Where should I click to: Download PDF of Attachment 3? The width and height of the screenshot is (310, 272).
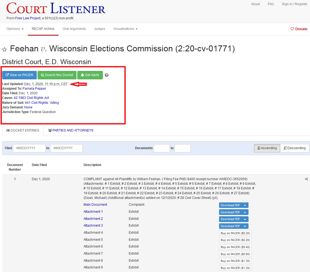[230, 226]
